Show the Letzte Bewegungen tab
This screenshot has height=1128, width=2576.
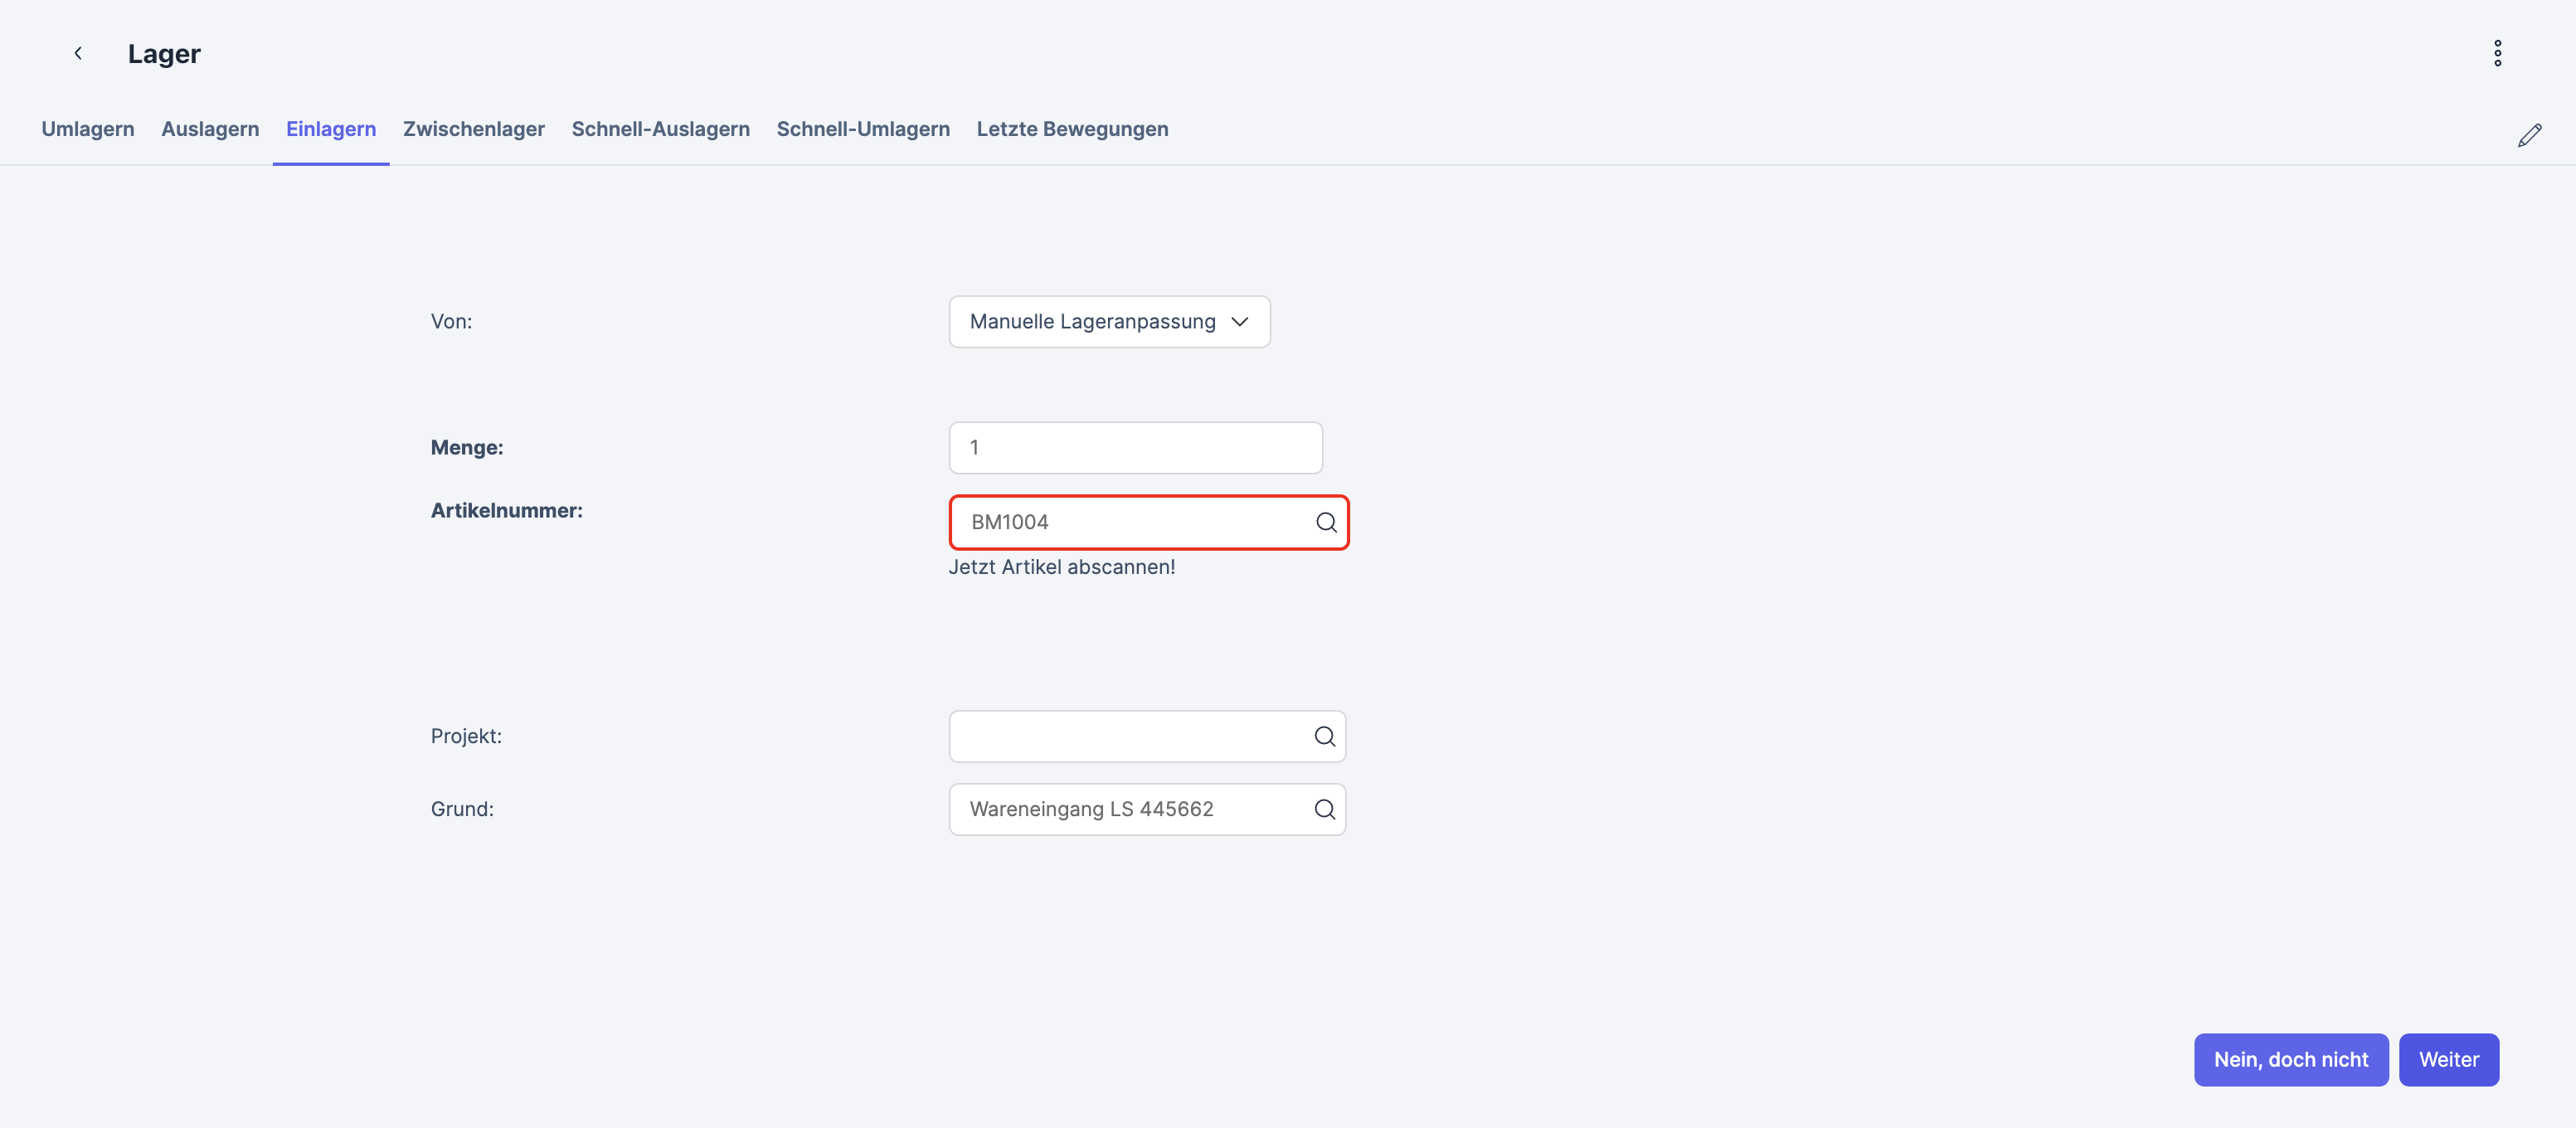[1072, 129]
